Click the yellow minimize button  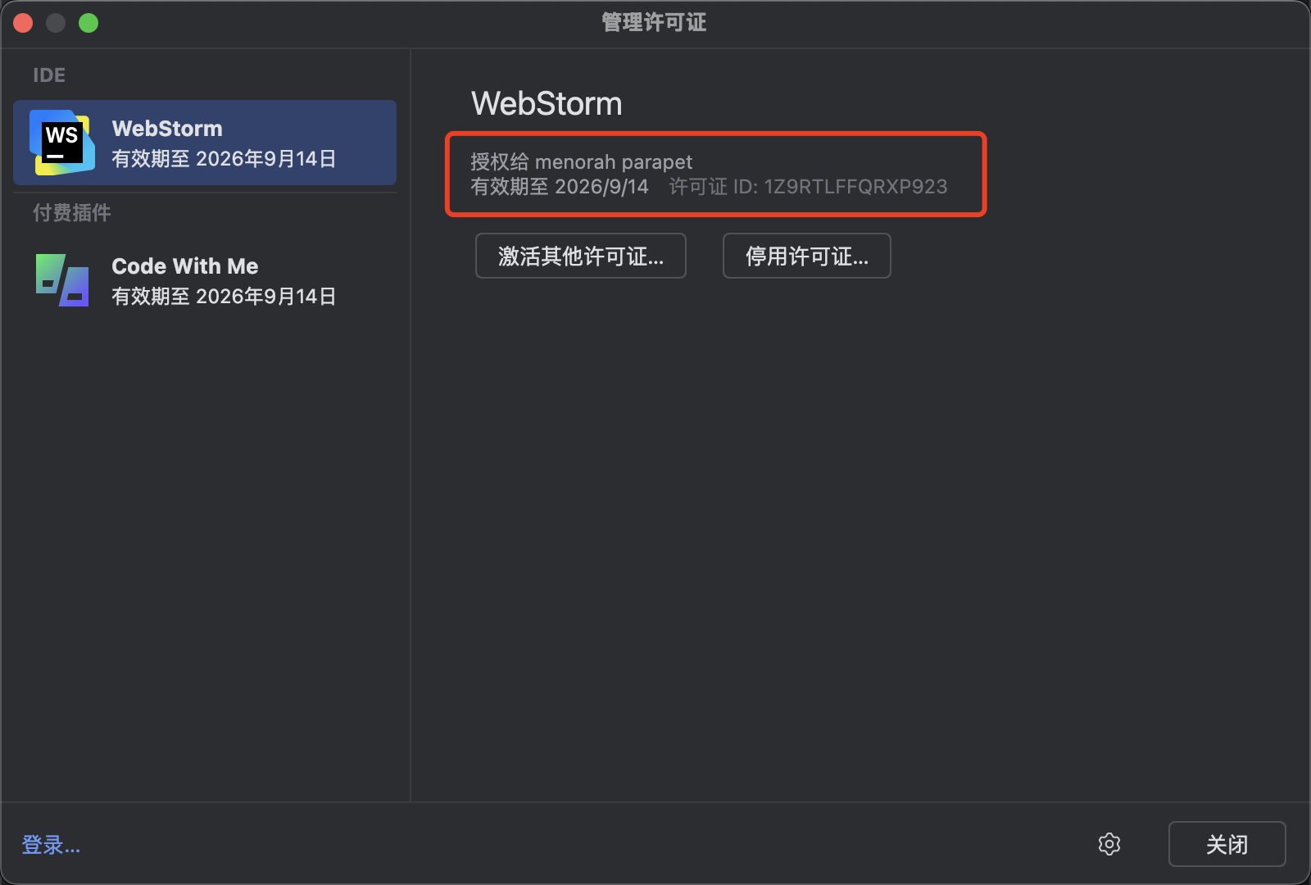coord(56,23)
